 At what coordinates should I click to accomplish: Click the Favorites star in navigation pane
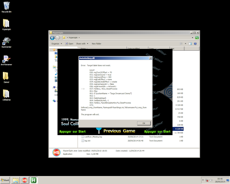[54, 50]
